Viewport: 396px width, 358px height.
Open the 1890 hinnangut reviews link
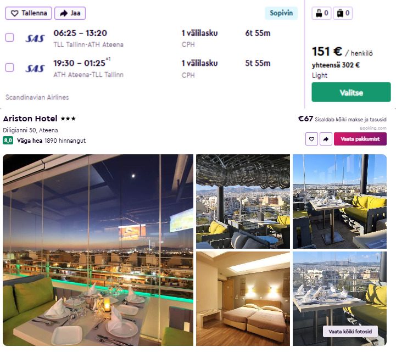coord(65,141)
